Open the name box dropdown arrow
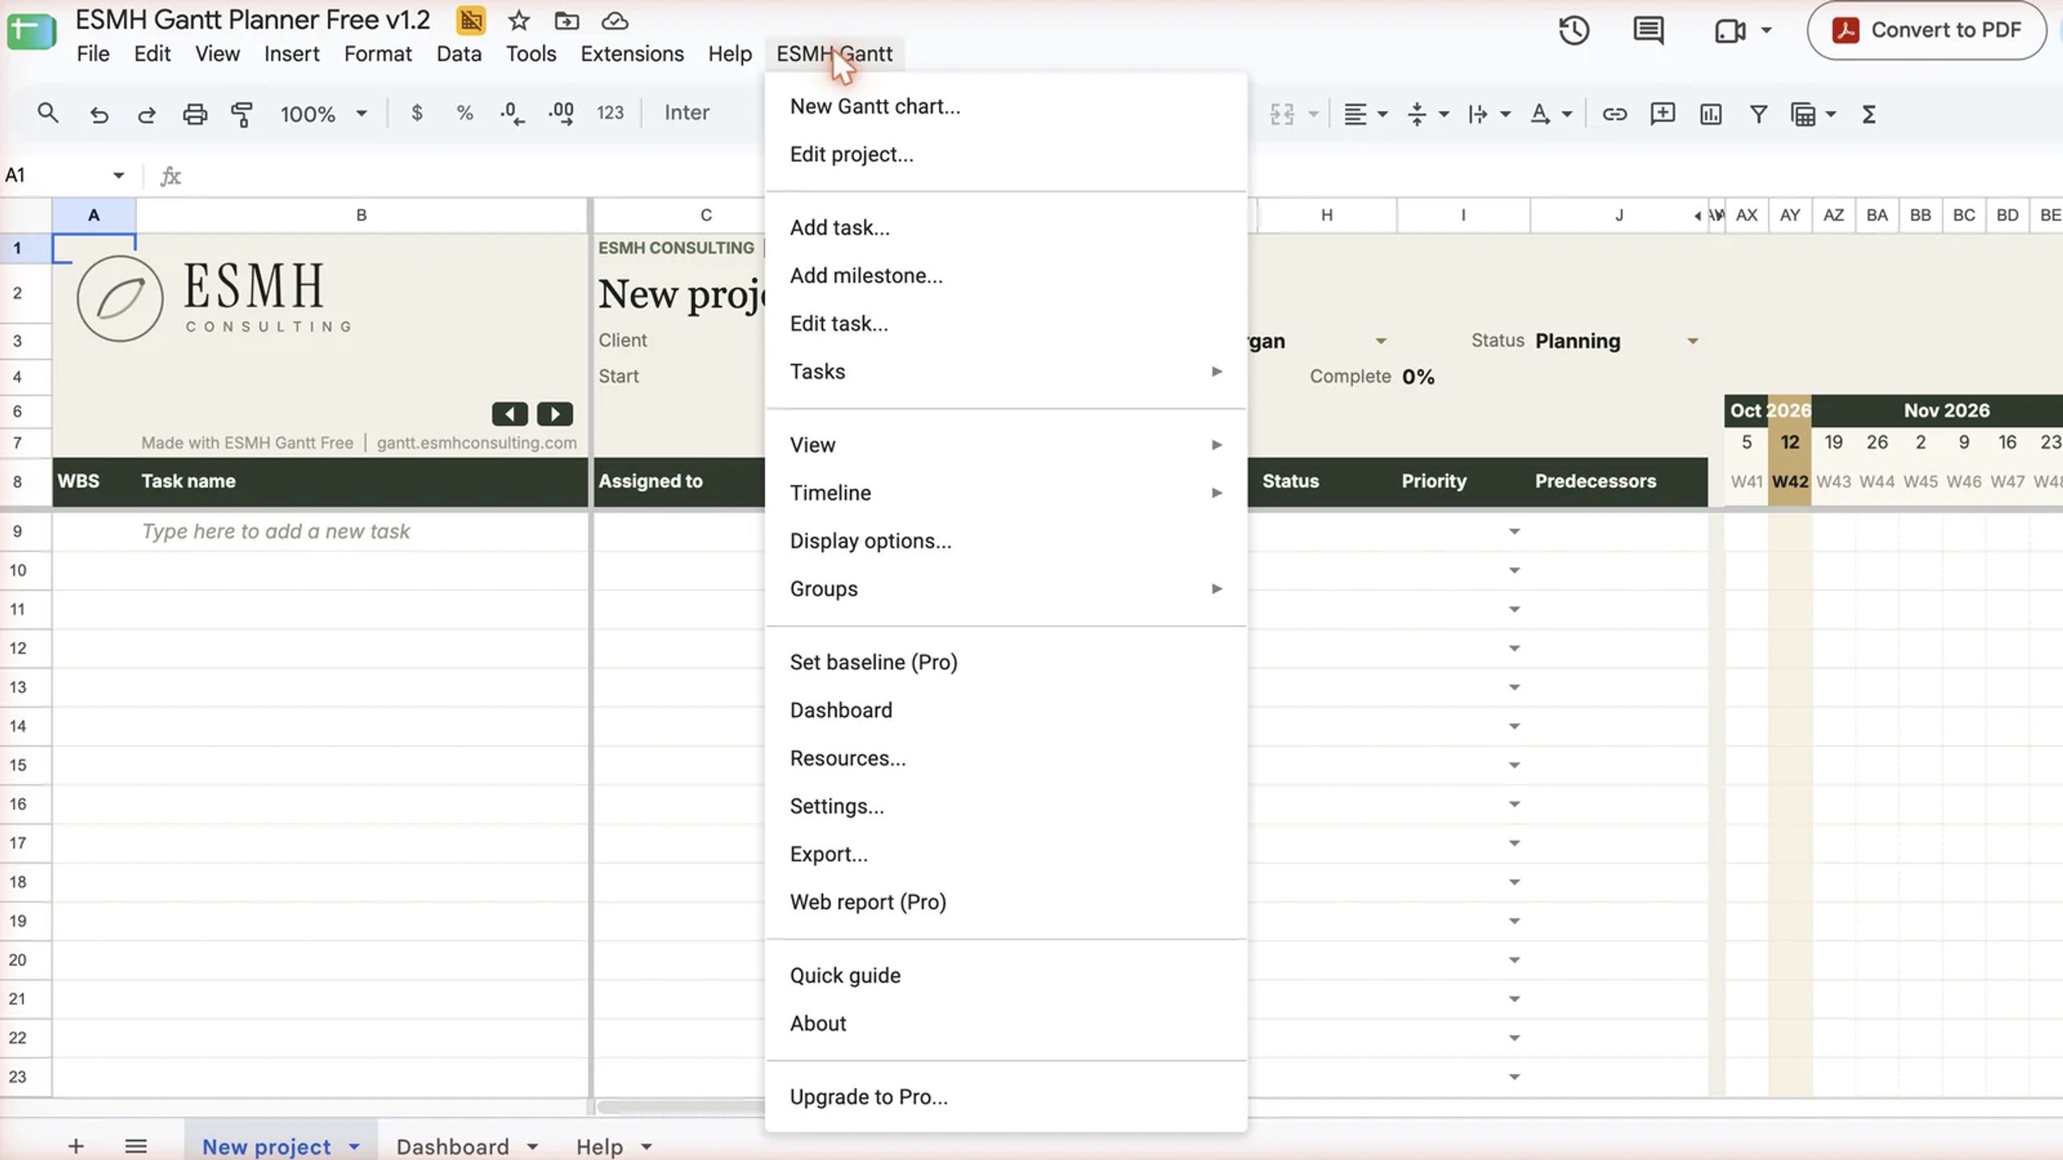2063x1160 pixels. pos(118,175)
